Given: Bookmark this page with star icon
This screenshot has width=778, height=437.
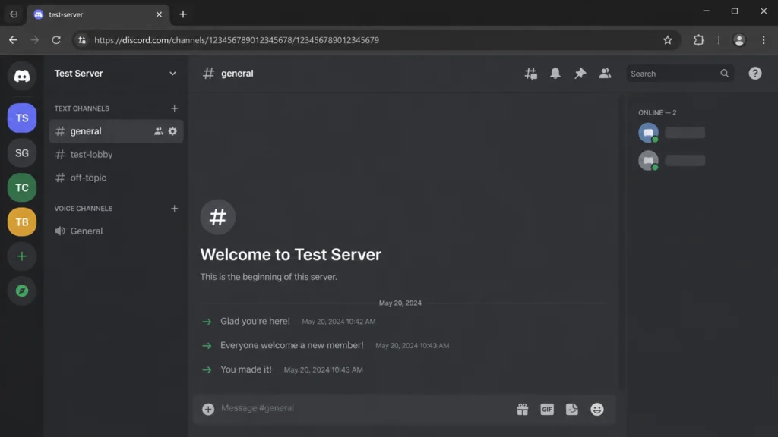Looking at the screenshot, I should pyautogui.click(x=668, y=40).
